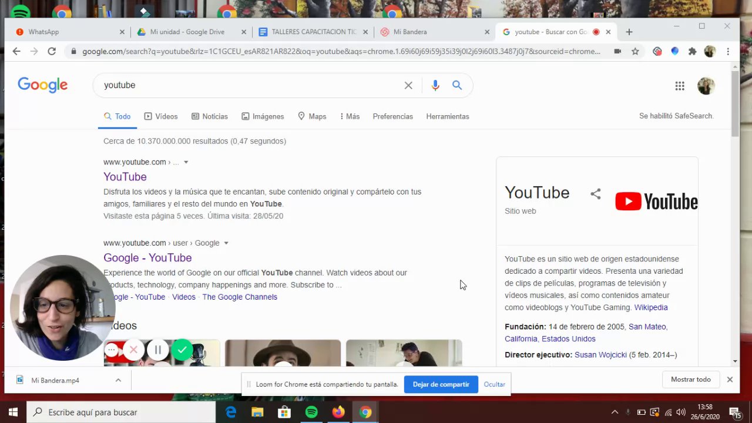Open the Chrome extensions puzzle icon
The width and height of the screenshot is (752, 423).
692,52
